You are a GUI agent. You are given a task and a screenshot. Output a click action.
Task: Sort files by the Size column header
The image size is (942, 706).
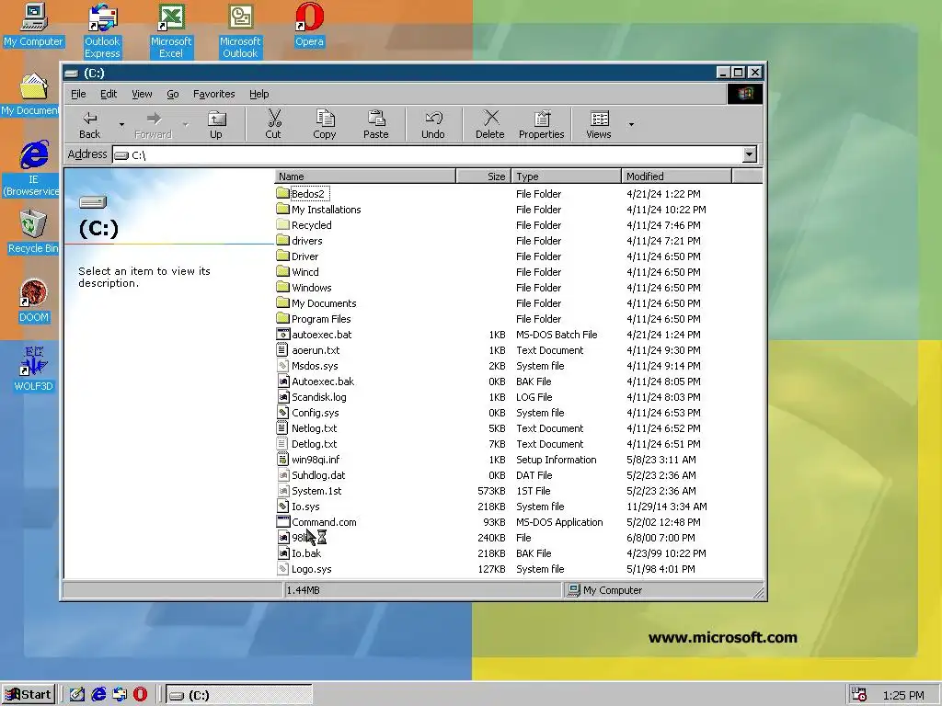[x=484, y=176]
